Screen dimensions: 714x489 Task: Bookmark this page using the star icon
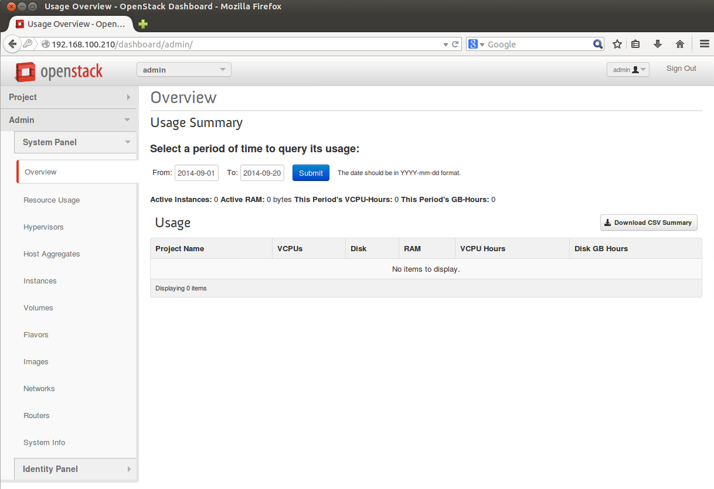pyautogui.click(x=617, y=44)
